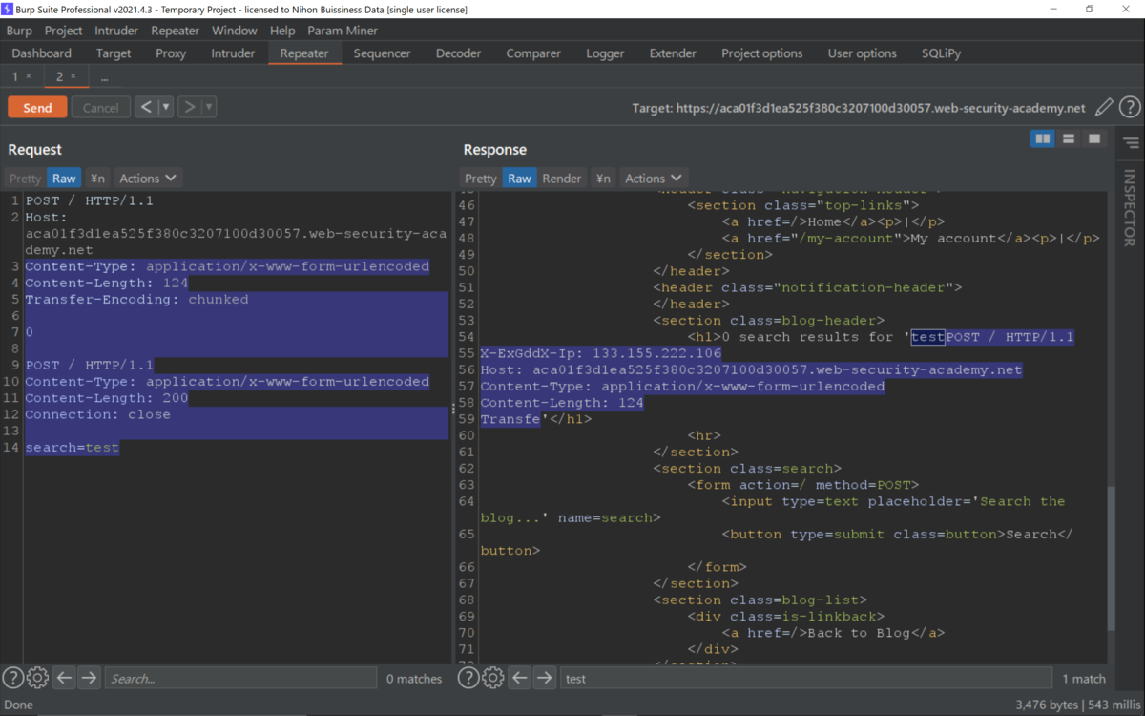Switch Response view to Render

(562, 178)
